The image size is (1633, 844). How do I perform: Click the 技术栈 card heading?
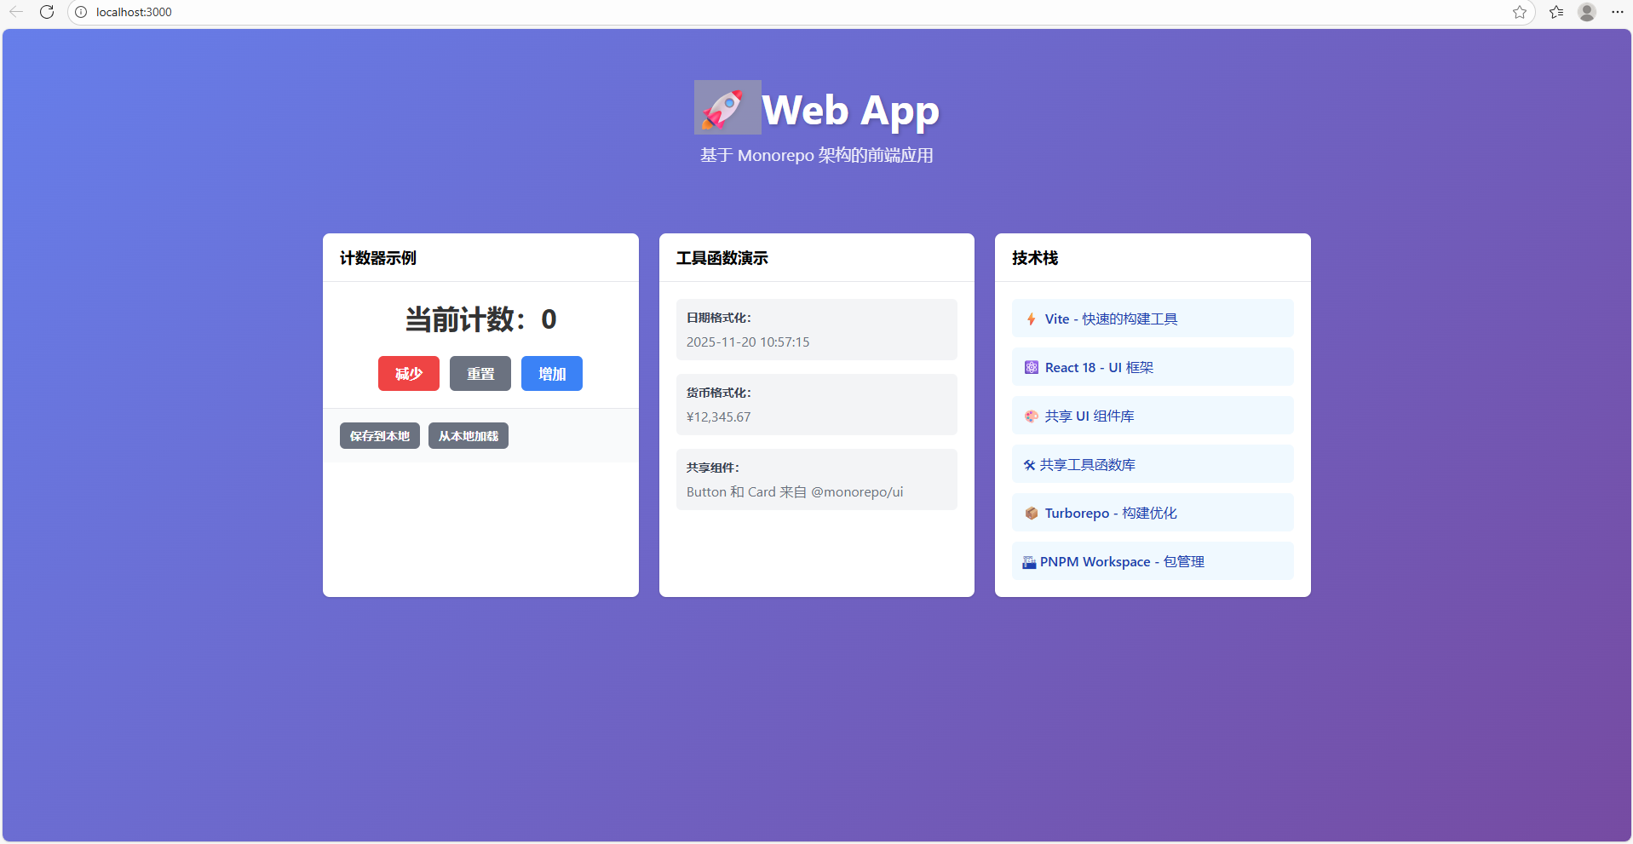(x=1035, y=258)
